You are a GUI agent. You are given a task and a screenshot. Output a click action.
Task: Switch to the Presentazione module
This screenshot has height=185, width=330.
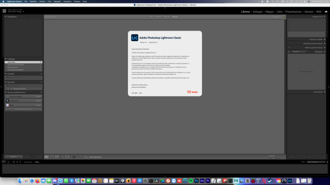pos(293,12)
